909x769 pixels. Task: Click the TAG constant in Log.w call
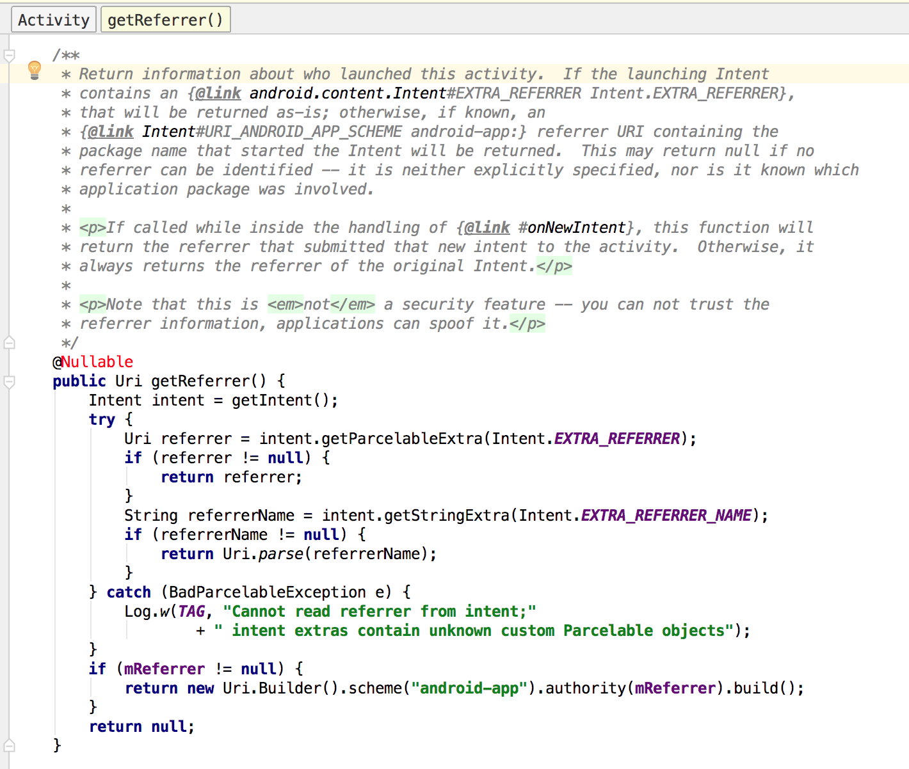click(x=191, y=612)
